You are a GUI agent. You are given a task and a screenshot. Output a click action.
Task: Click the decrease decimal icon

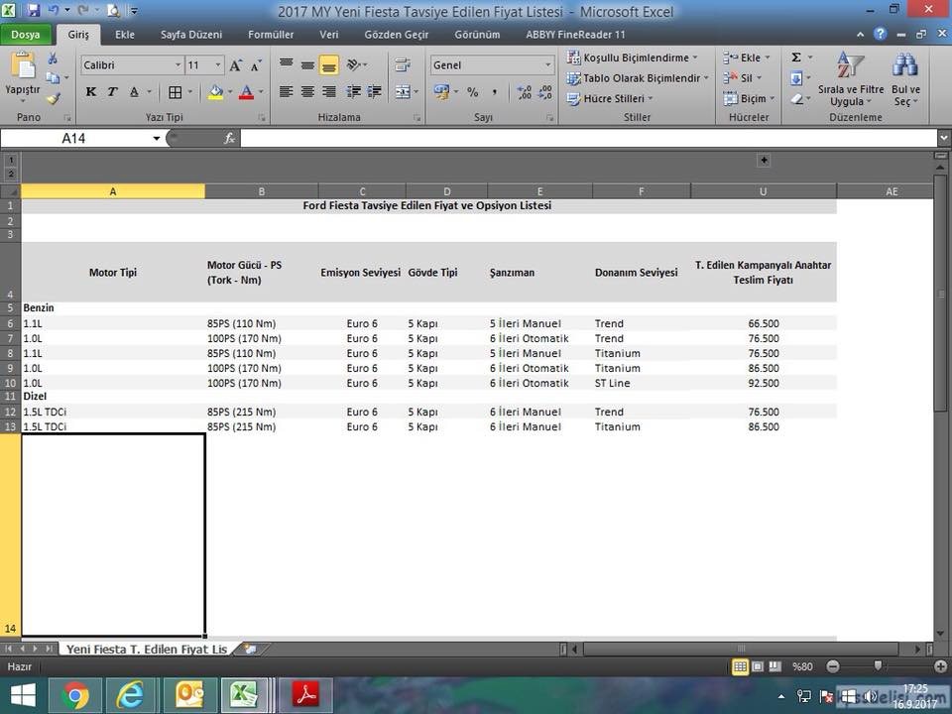tap(545, 92)
